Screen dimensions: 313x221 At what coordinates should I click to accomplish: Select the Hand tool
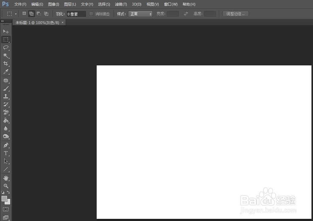click(6, 178)
